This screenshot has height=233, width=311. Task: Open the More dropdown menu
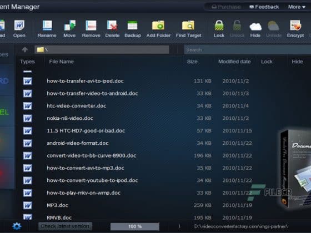point(297,7)
